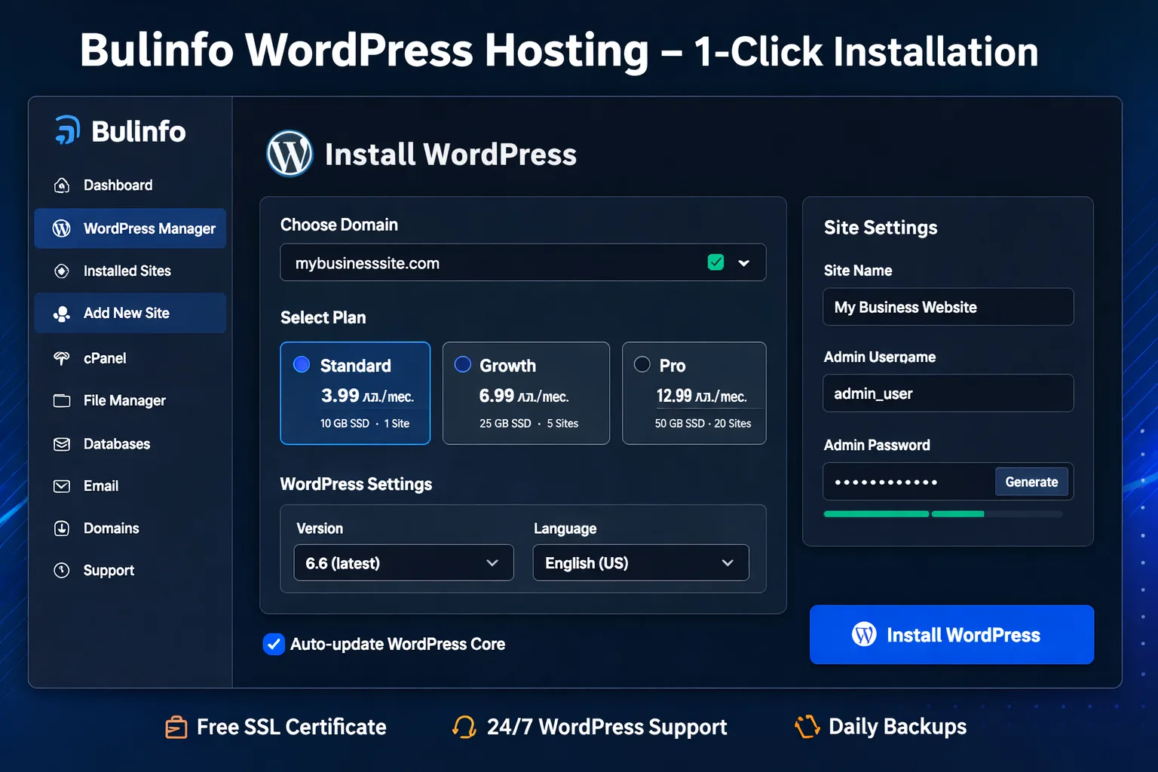Click the 24/7 support headset icon

click(x=464, y=727)
